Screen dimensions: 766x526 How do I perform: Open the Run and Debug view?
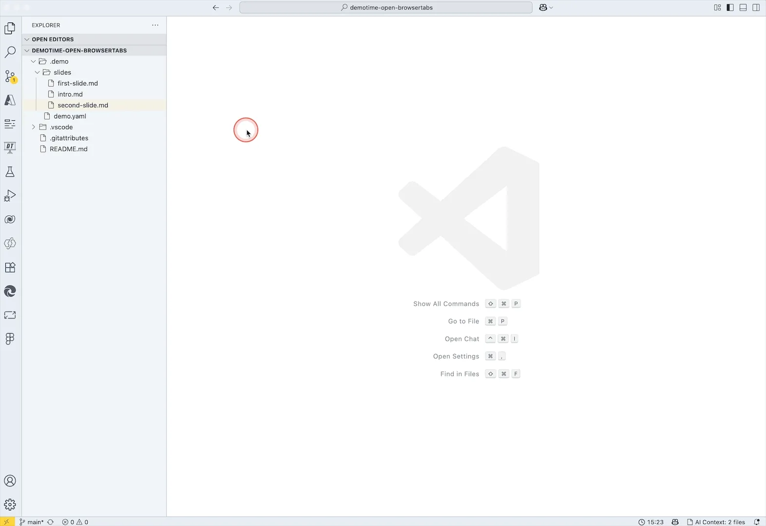pos(10,196)
